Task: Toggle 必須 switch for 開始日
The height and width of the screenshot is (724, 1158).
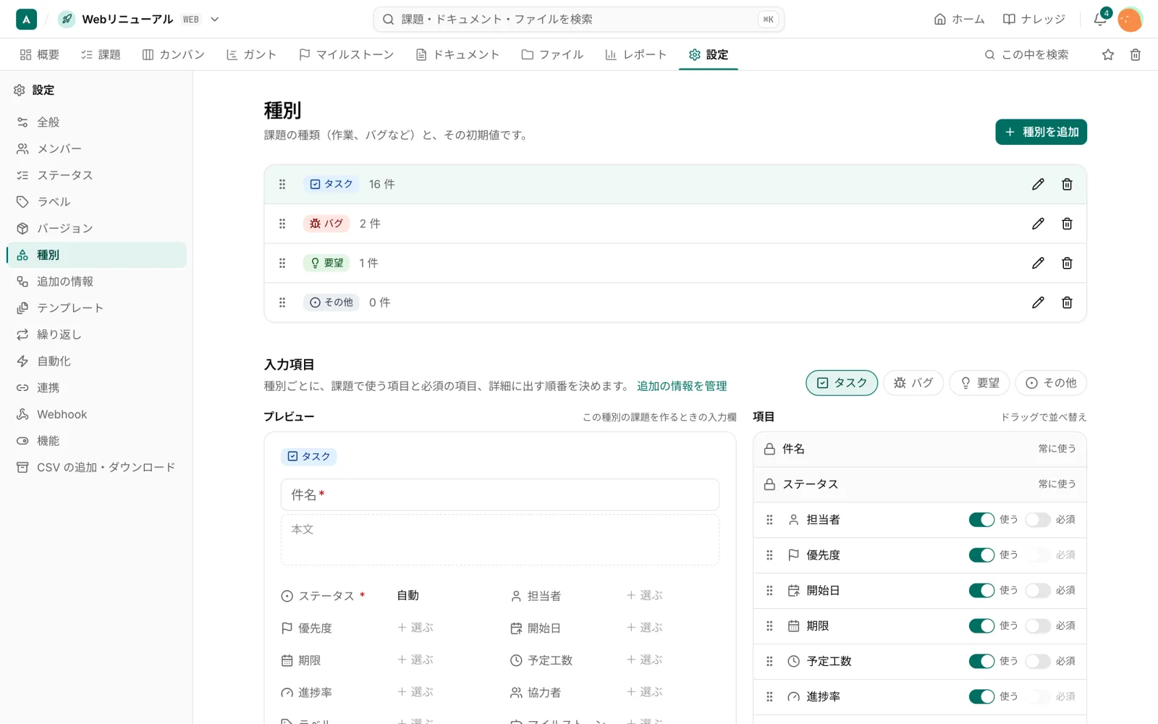Action: (x=1037, y=591)
